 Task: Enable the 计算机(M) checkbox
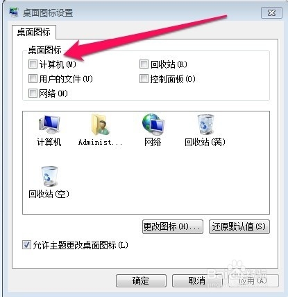pos(33,64)
